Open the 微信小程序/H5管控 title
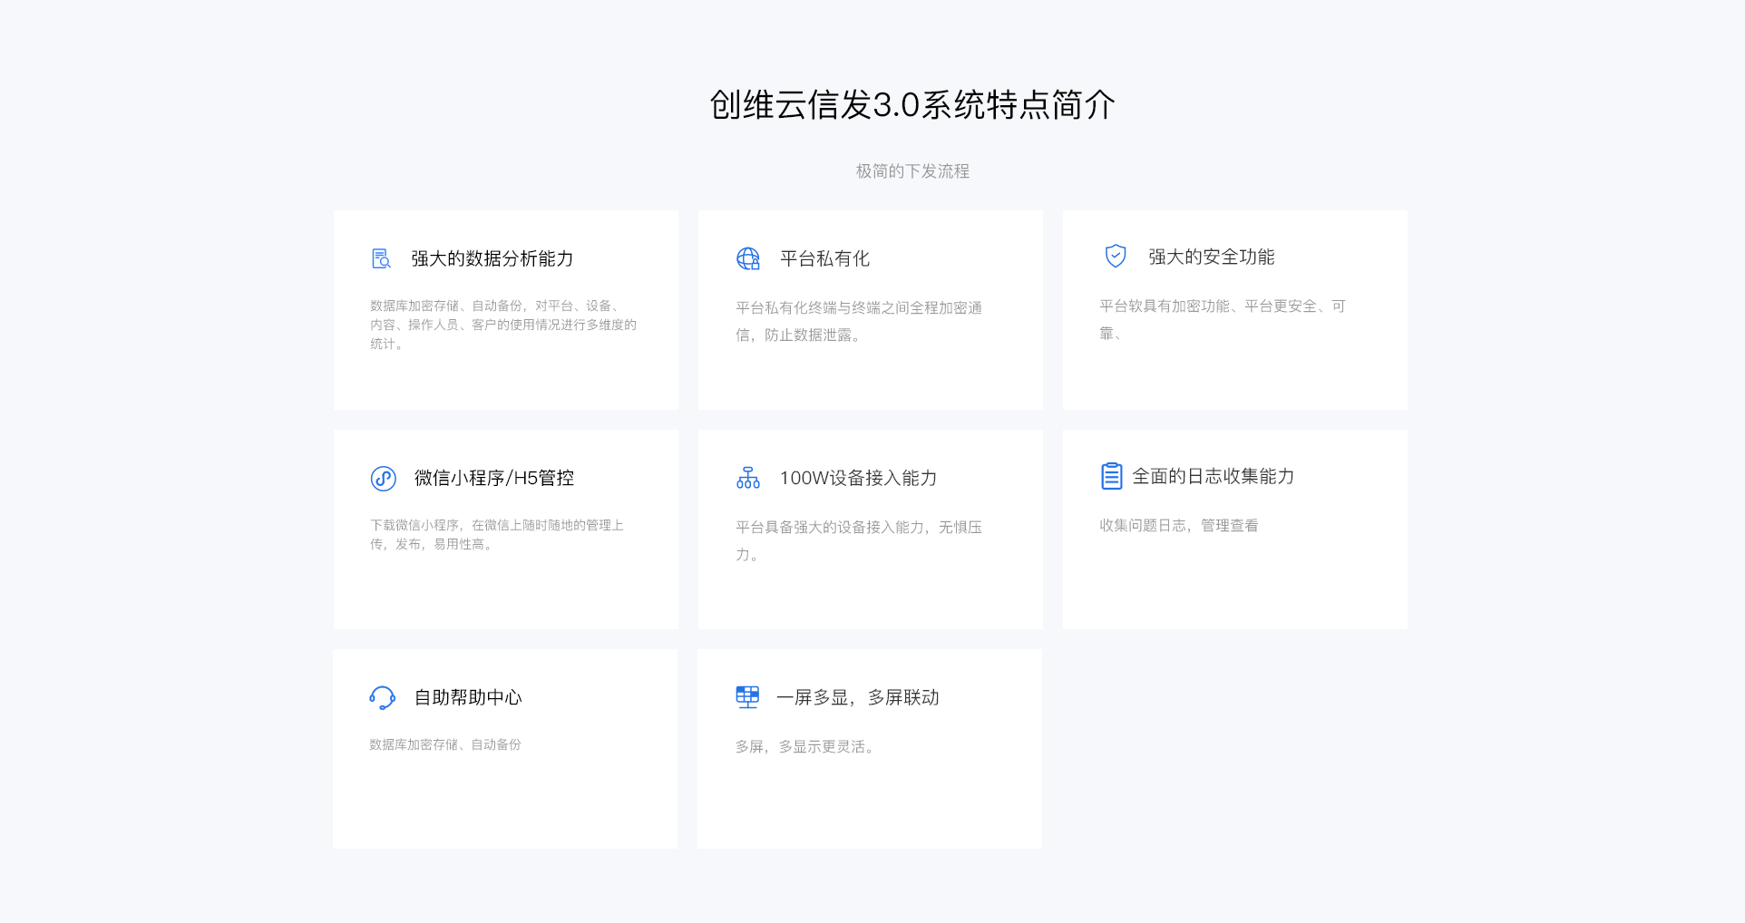1745x923 pixels. 493,478
